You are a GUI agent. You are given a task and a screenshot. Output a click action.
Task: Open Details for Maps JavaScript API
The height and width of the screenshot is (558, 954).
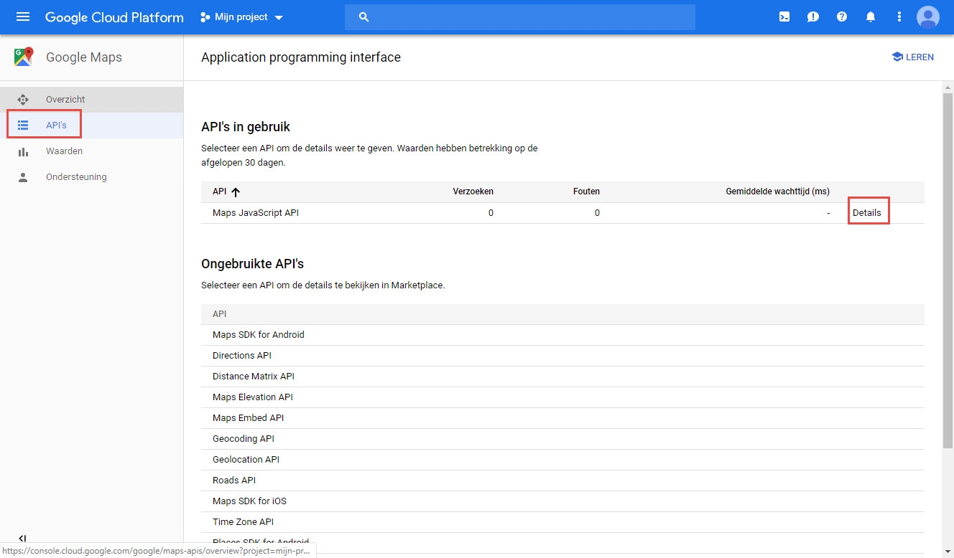[867, 212]
